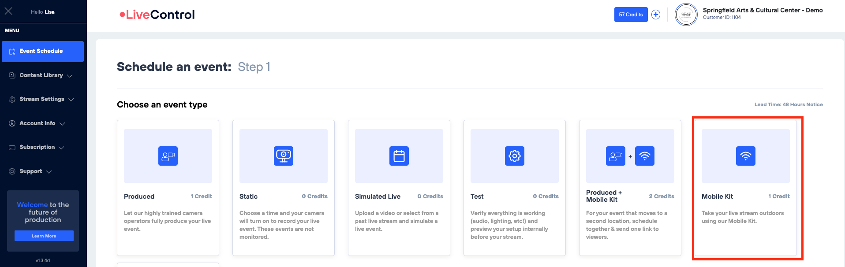845x267 pixels.
Task: Expand the Subscription menu
Action: pyautogui.click(x=37, y=147)
